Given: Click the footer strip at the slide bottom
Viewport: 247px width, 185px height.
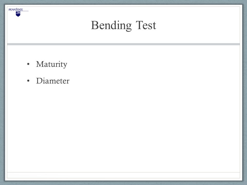Looking at the screenshot, I should (123, 175).
